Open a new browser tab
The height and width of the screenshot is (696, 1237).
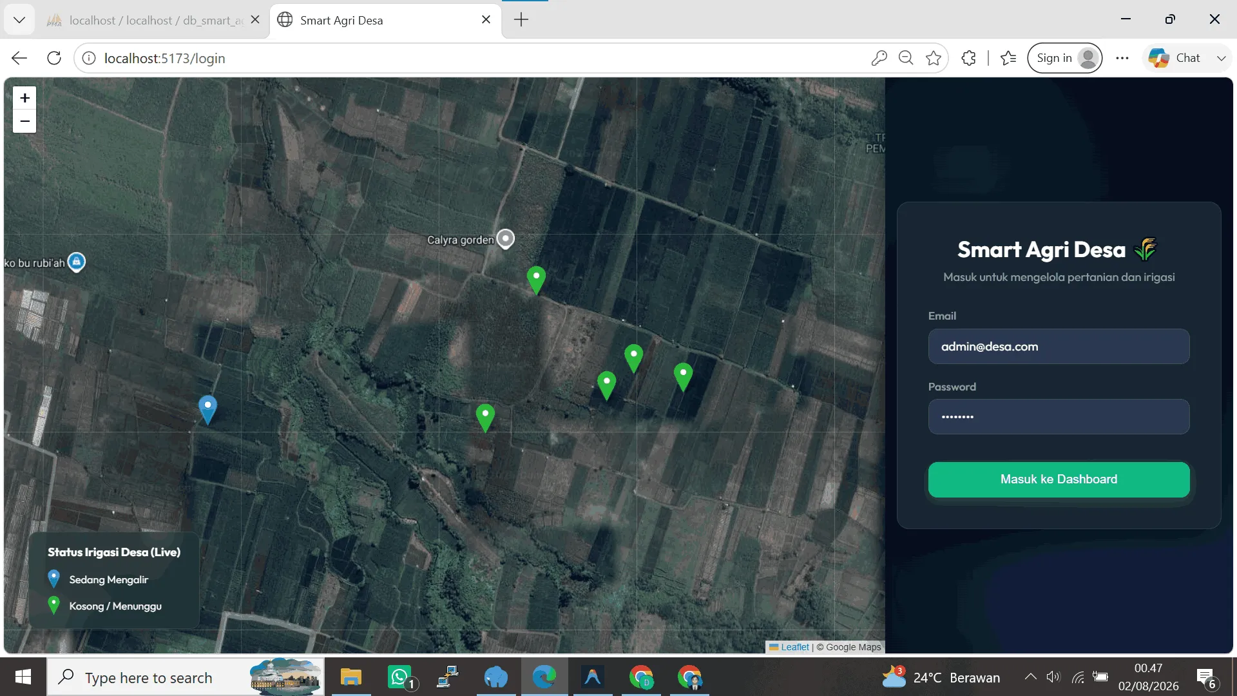521,20
